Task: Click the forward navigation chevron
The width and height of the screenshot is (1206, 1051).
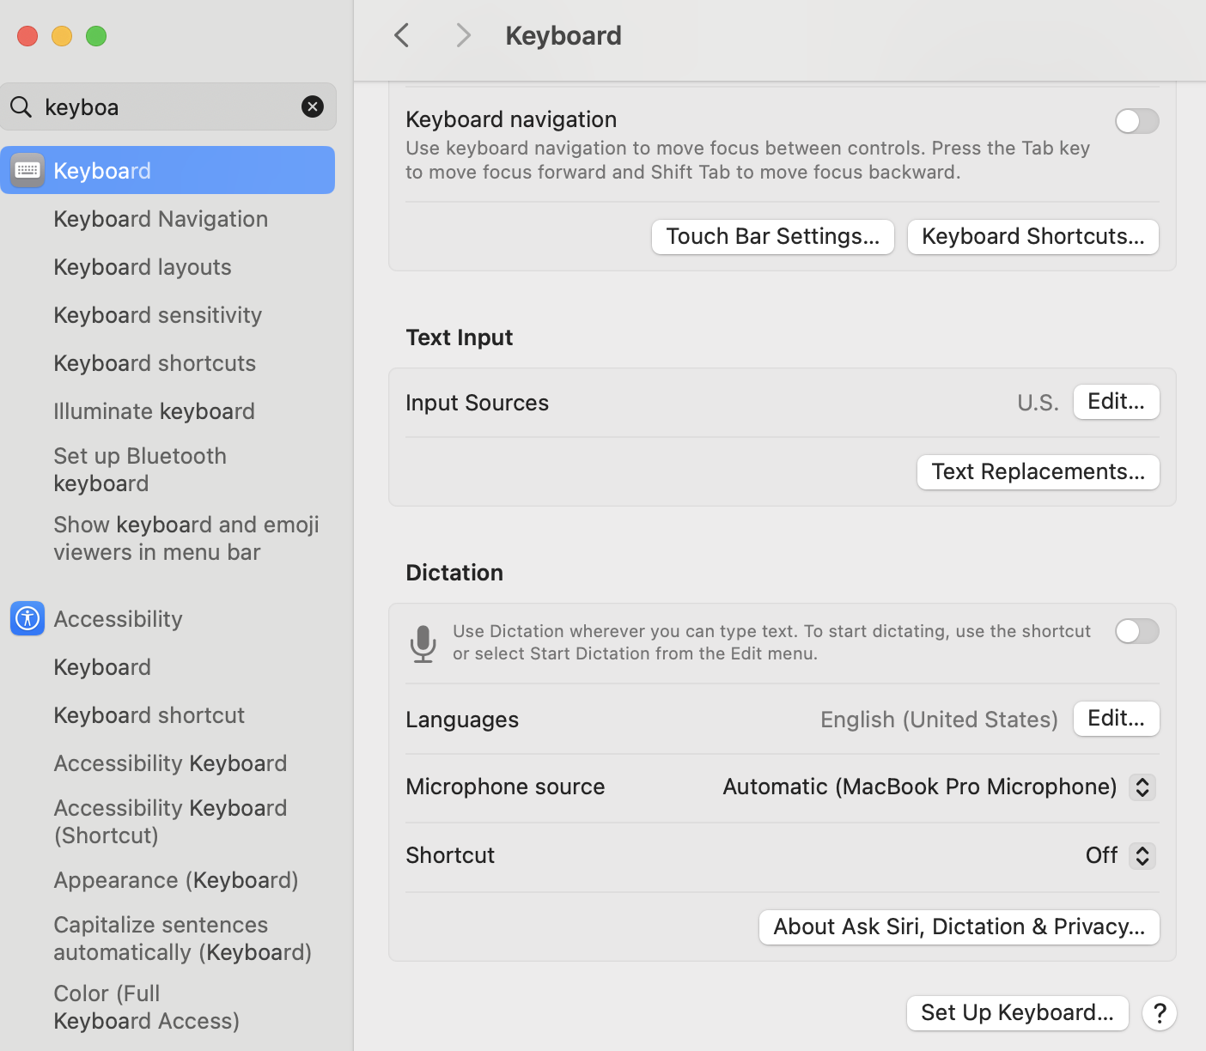Action: 463,35
